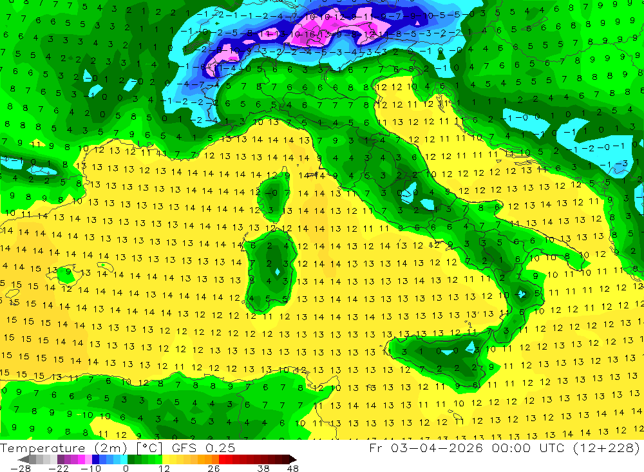The image size is (644, 472).
Task: Click the "-22" value on color scale
Action: (x=59, y=469)
